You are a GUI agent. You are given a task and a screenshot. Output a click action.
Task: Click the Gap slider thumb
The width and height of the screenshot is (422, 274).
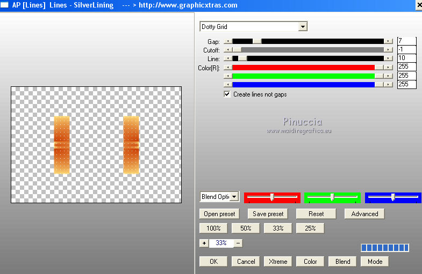tap(257, 41)
